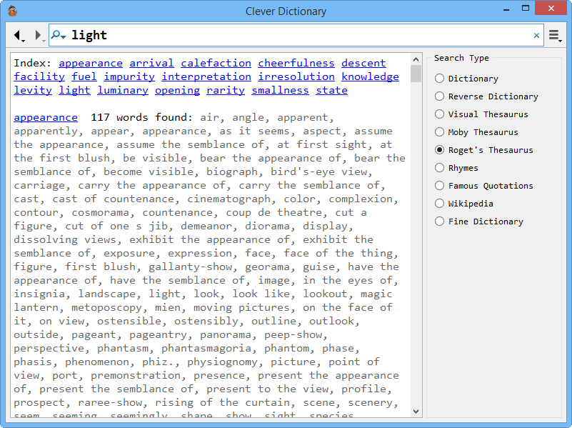Open the 'luminary' index link
Image resolution: width=572 pixels, height=428 pixels.
click(123, 90)
